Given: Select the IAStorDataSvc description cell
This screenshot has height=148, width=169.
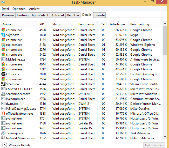Looking at the screenshot, I should click(140, 109).
